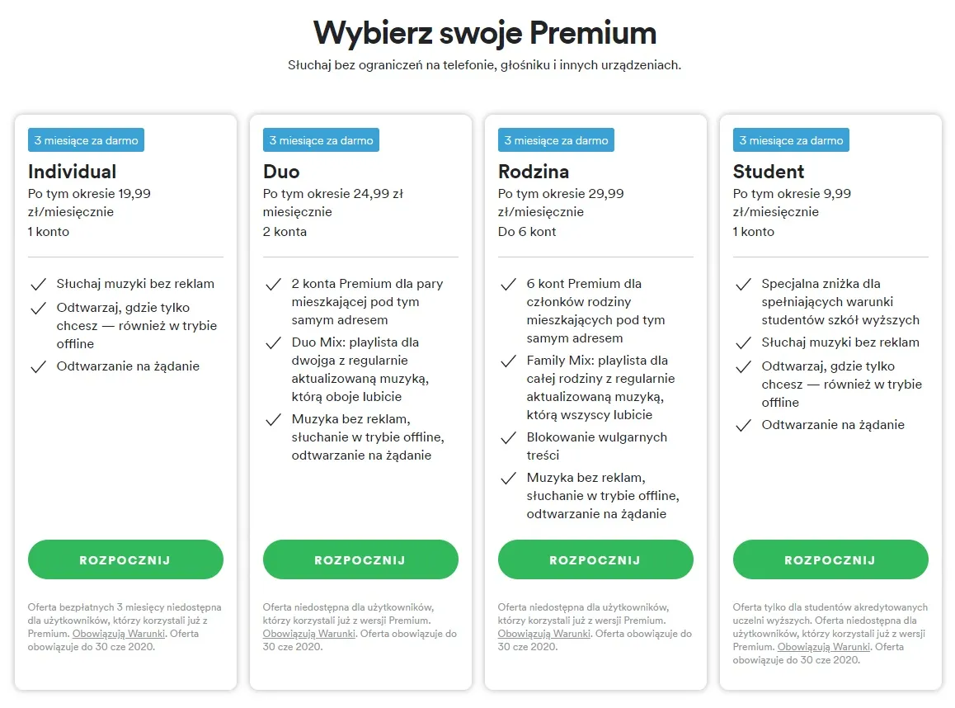The width and height of the screenshot is (955, 708).
Task: Click the checkmark next to "Odtwarzanie na żądanie" in Student
Action: click(x=743, y=426)
